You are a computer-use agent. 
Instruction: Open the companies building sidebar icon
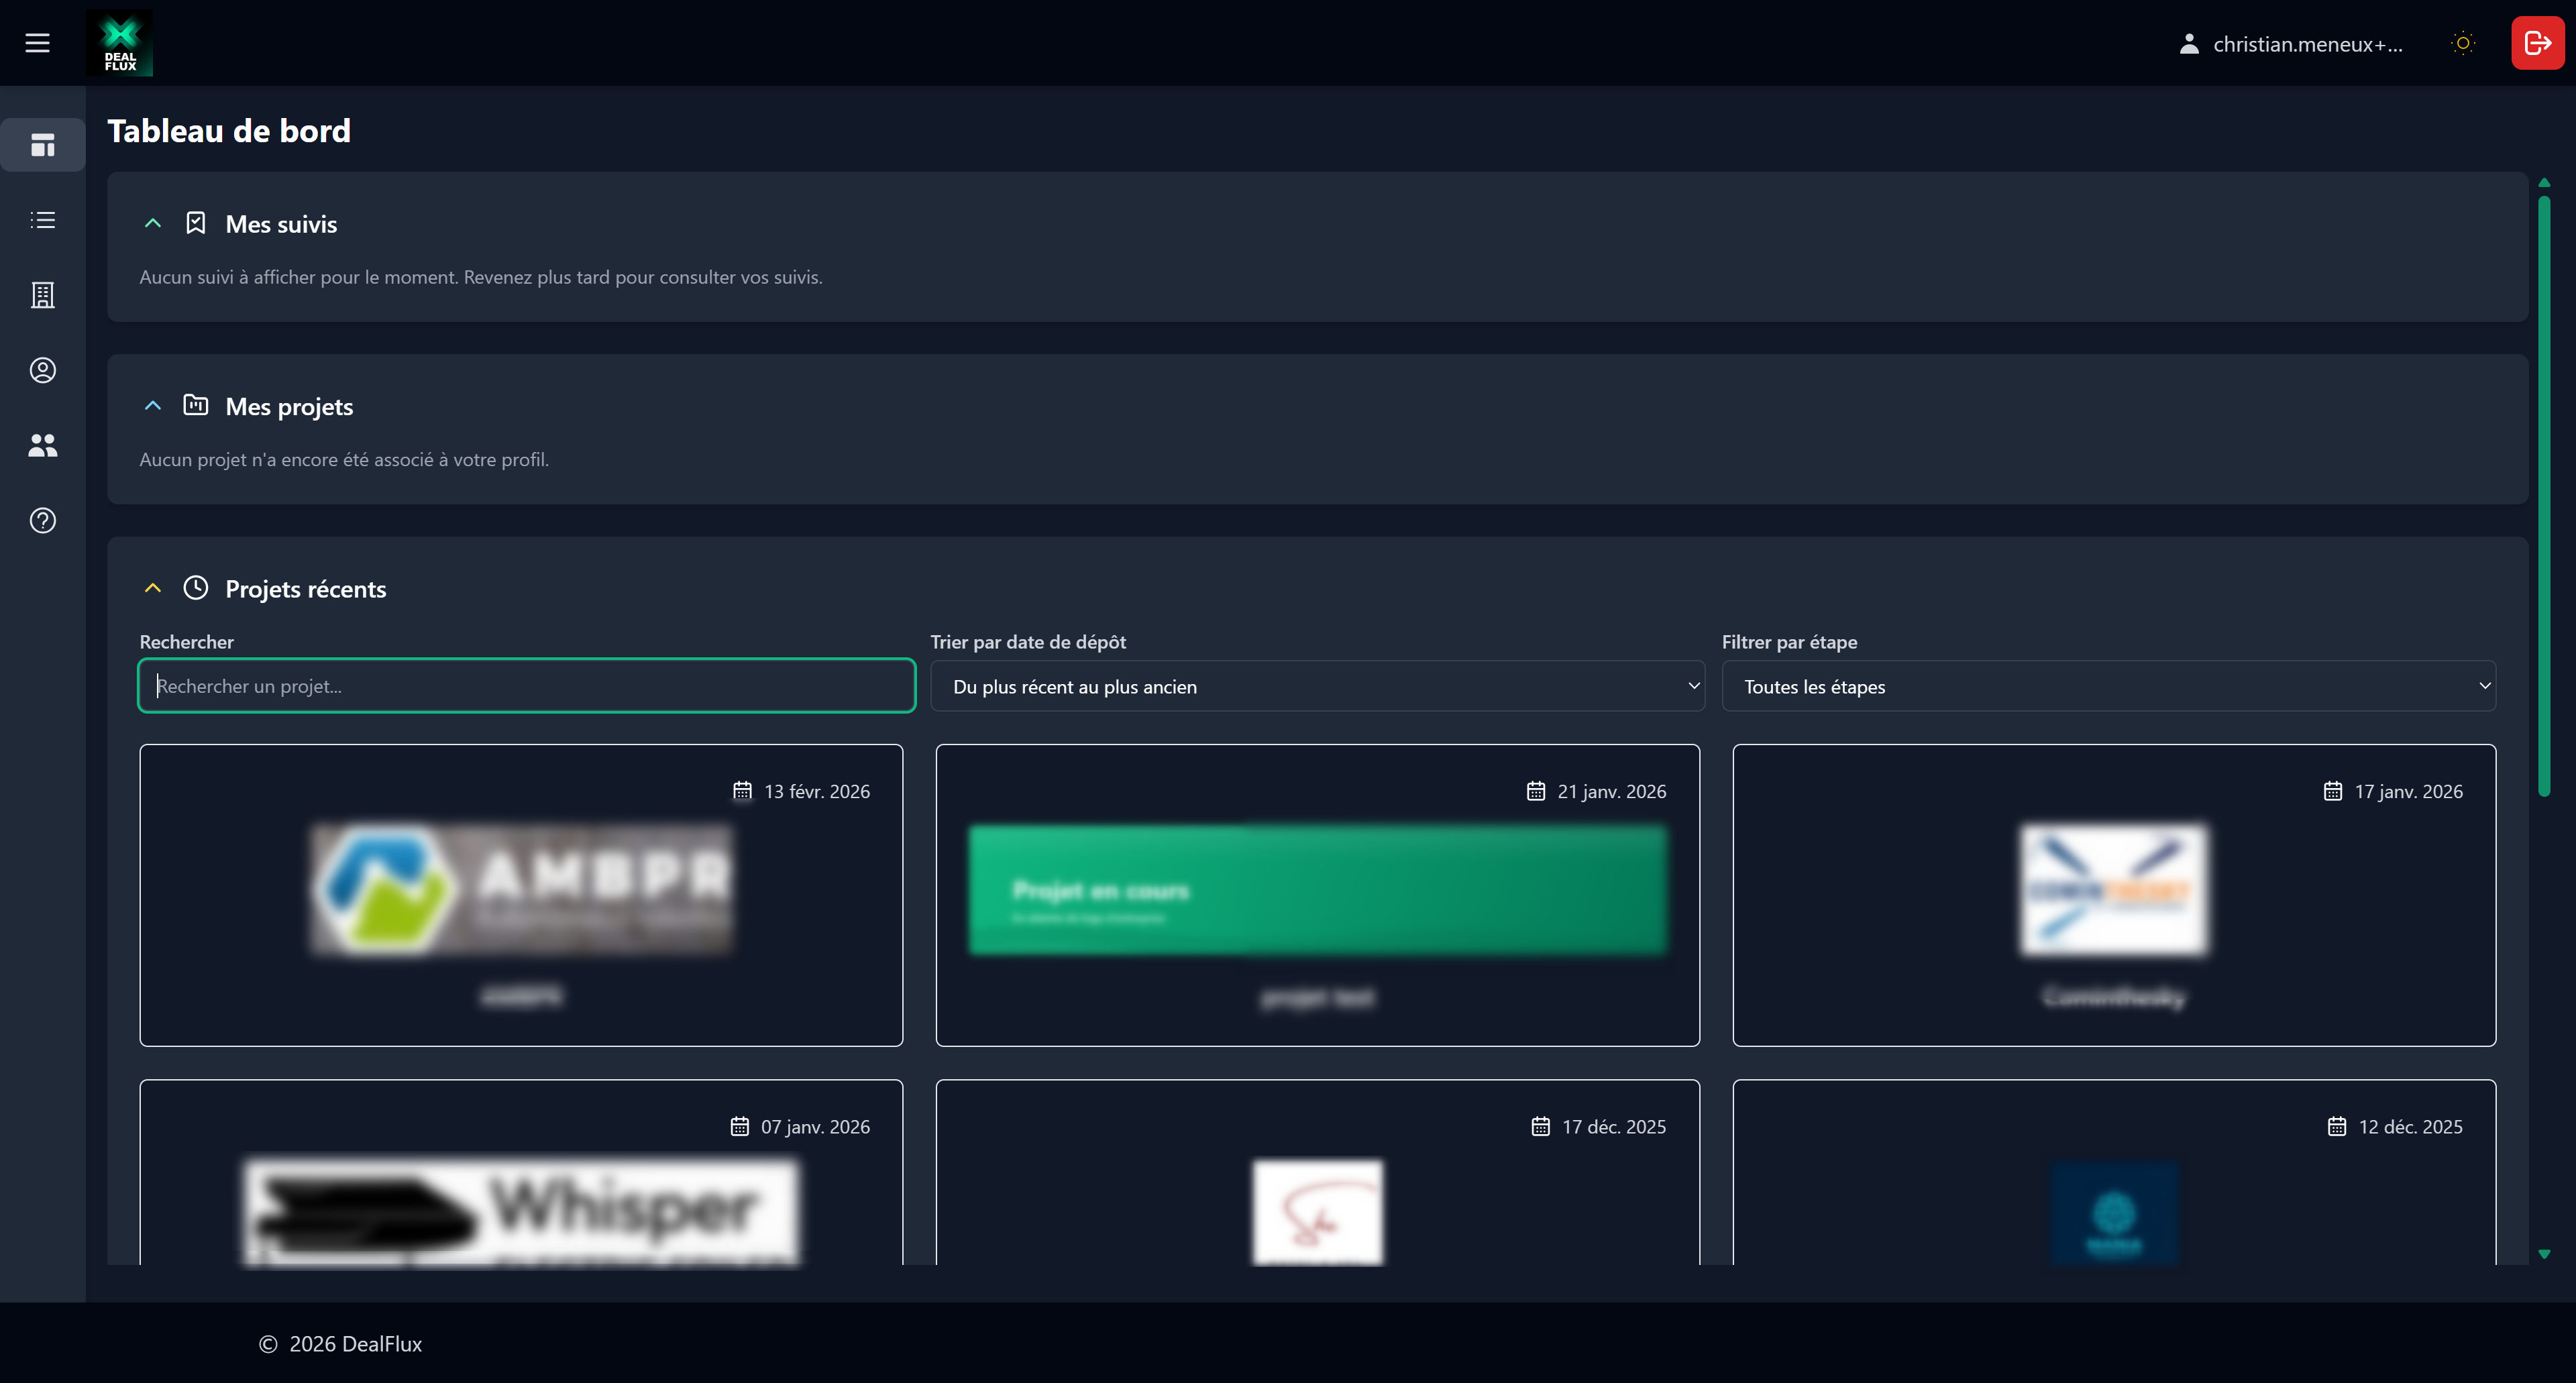coord(42,295)
